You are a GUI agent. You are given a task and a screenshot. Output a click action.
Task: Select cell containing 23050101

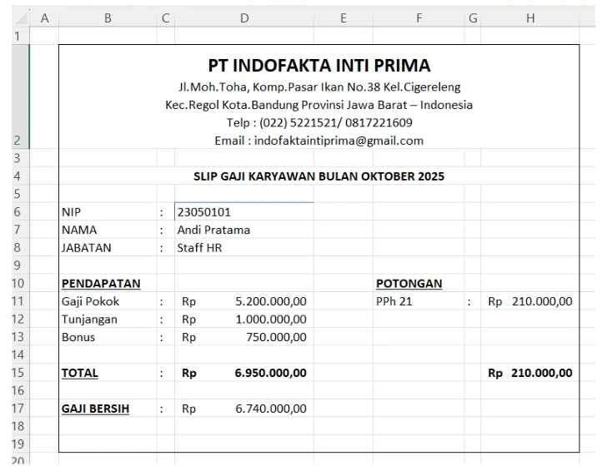point(244,211)
